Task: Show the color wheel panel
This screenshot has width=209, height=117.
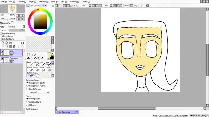Action: (x=28, y=6)
